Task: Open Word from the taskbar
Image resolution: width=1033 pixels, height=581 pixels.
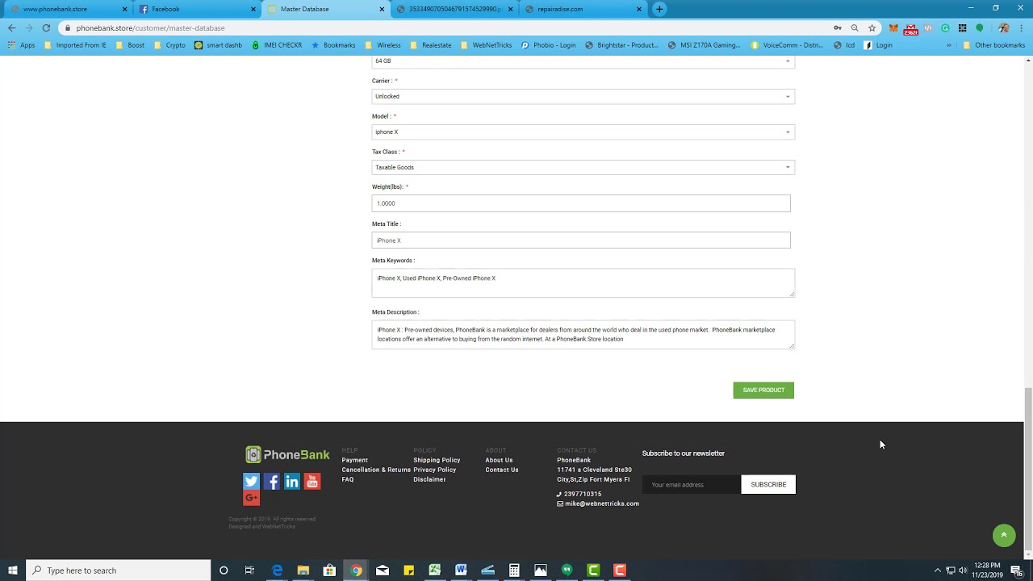Action: (x=461, y=571)
